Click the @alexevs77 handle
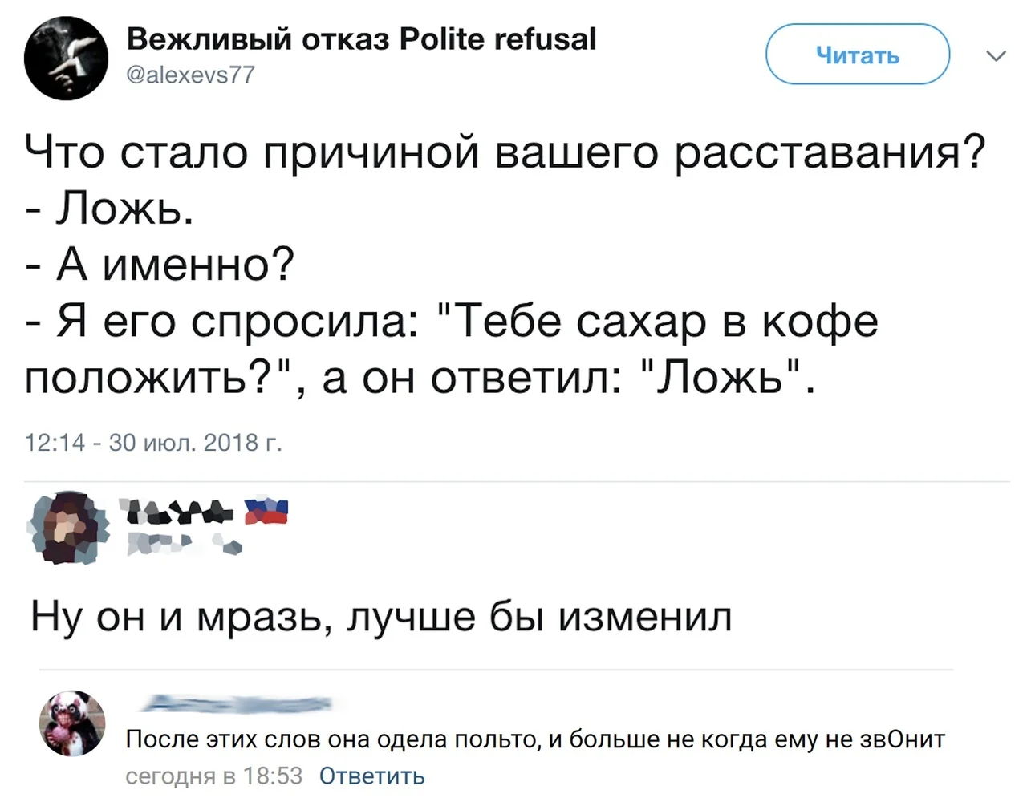Screen dimensions: 1027x798 191,75
